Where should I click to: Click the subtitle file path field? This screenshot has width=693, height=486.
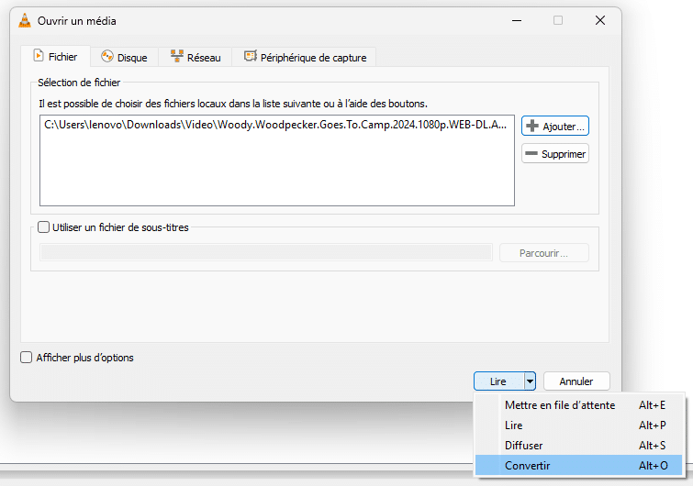pyautogui.click(x=266, y=253)
